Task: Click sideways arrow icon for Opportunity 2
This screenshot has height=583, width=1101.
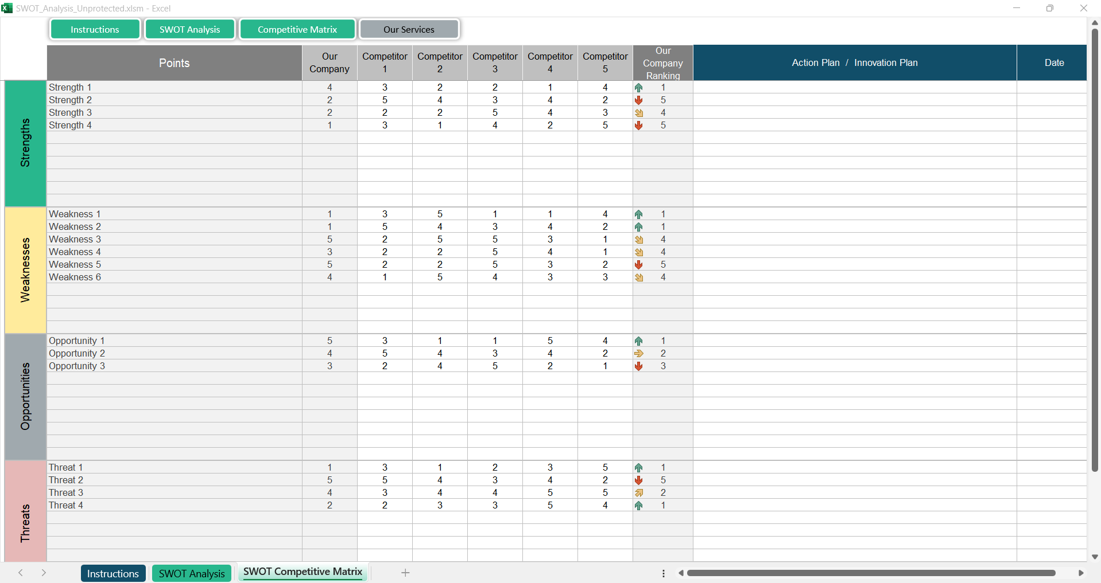Action: coord(638,354)
